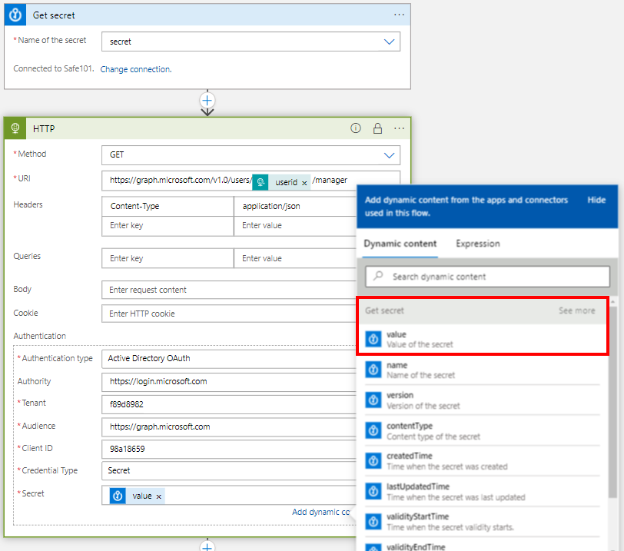Remove the userid token from URI
The width and height of the screenshot is (624, 551).
point(304,182)
